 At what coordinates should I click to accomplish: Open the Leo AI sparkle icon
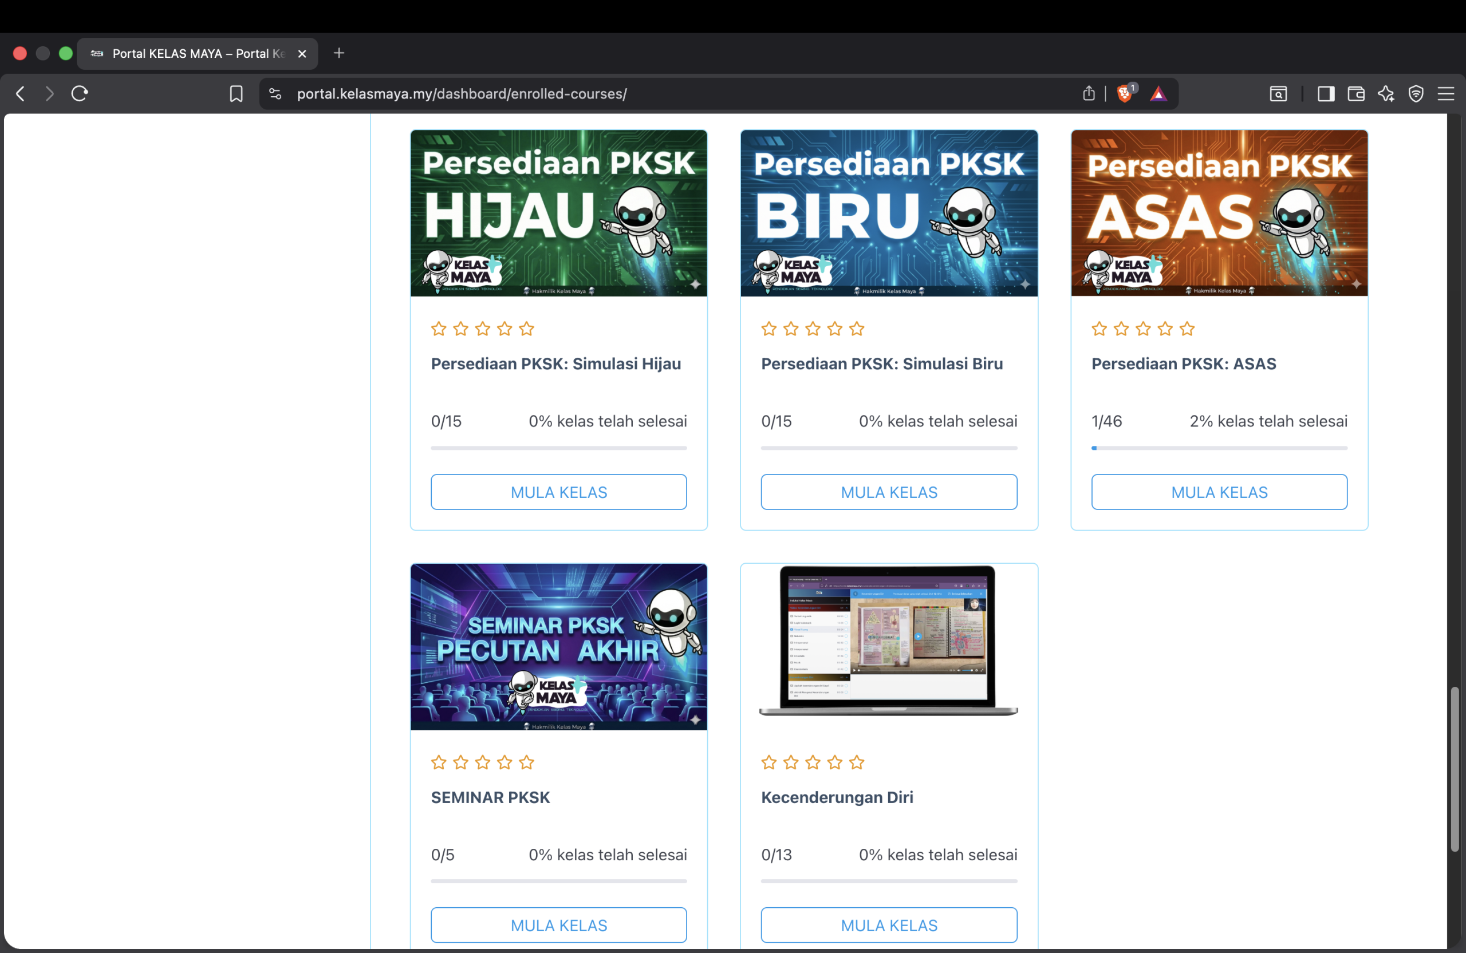(x=1386, y=93)
